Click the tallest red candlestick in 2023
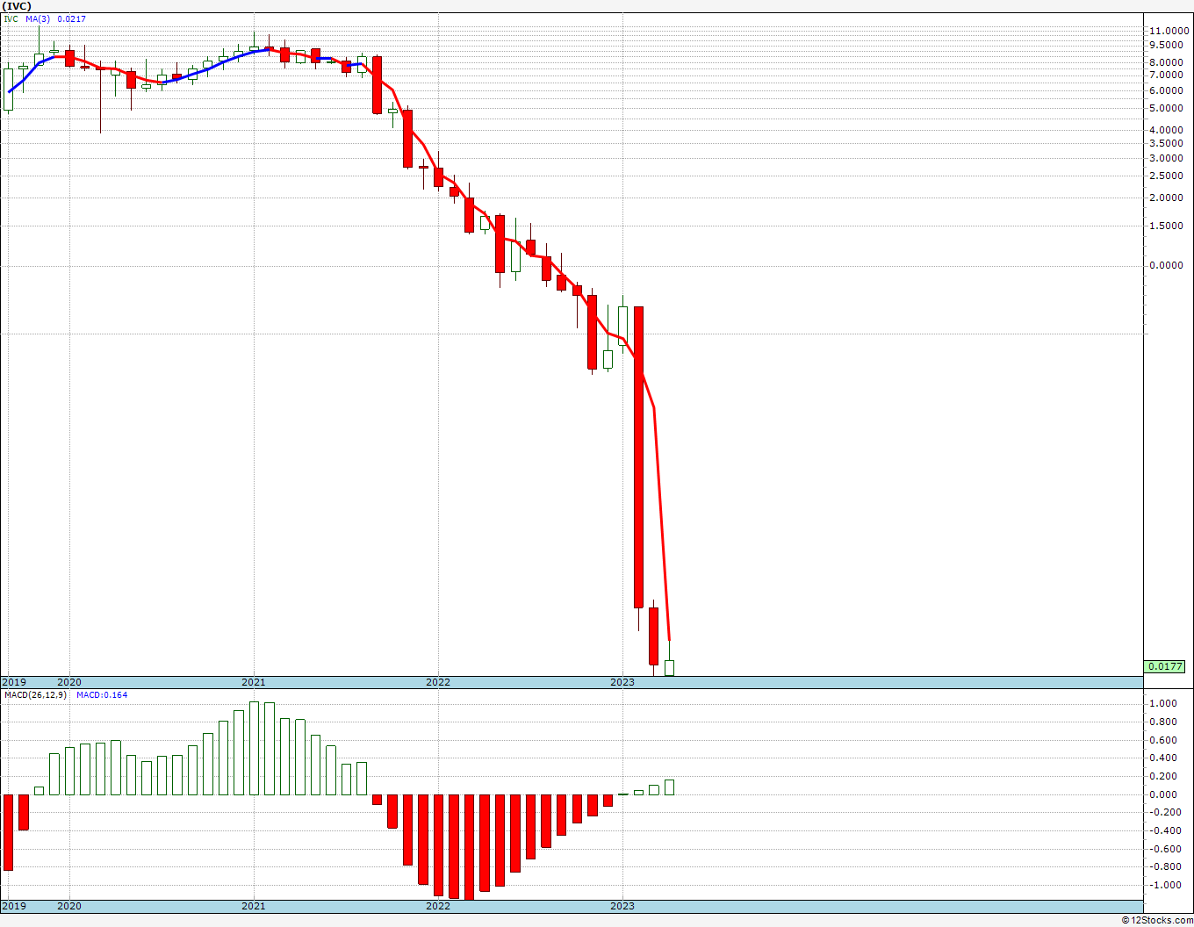Image resolution: width=1194 pixels, height=927 pixels. 638,457
